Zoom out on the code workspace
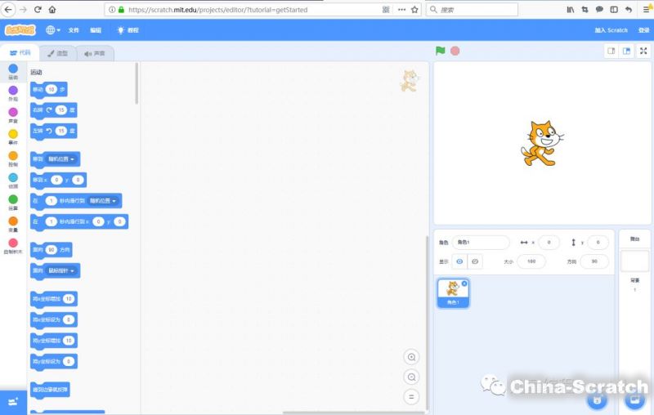The image size is (654, 415). (x=411, y=377)
